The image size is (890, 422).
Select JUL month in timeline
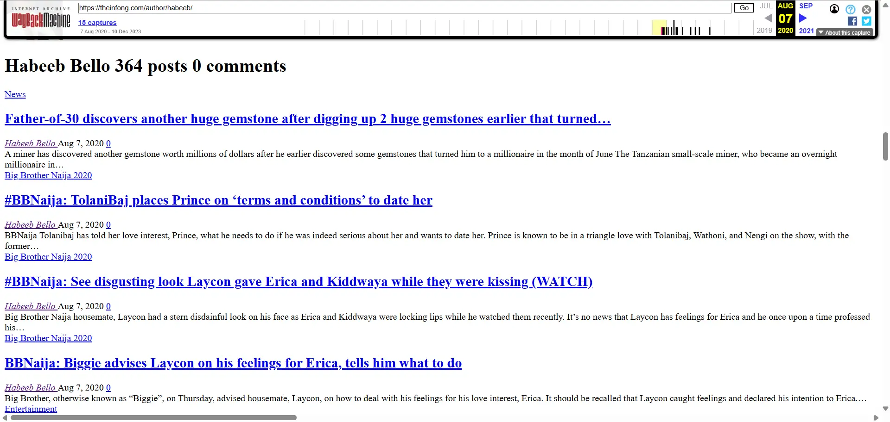(x=766, y=6)
